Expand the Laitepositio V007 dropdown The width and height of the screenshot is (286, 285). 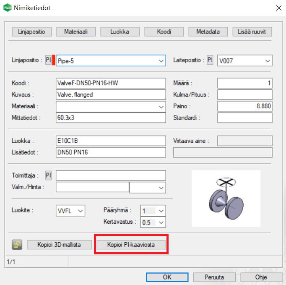pyautogui.click(x=268, y=61)
